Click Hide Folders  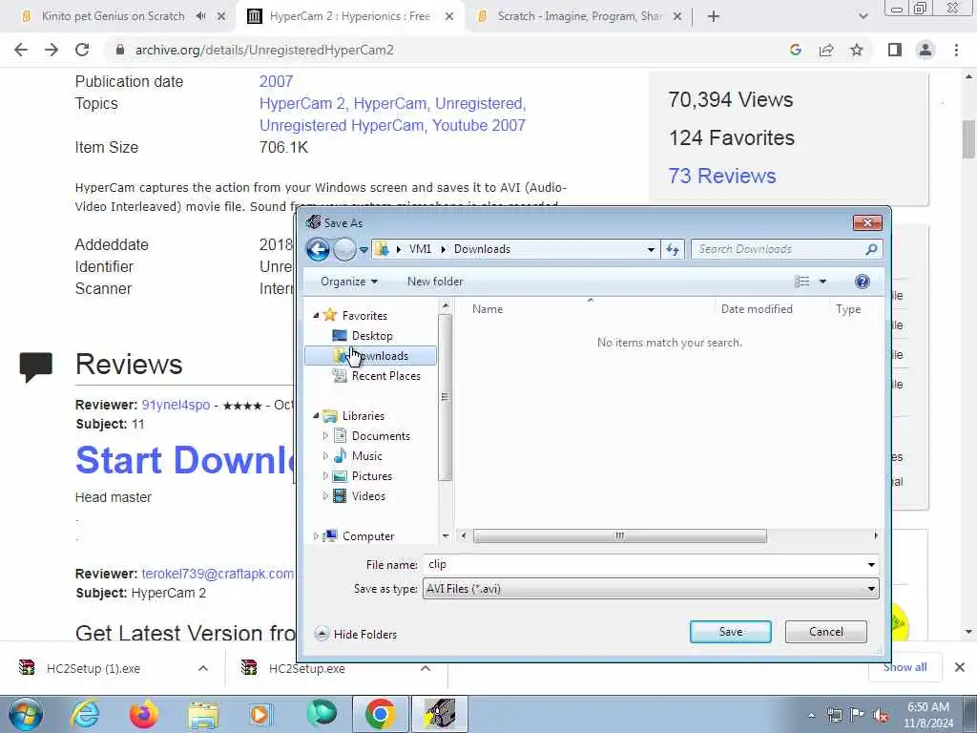click(357, 635)
